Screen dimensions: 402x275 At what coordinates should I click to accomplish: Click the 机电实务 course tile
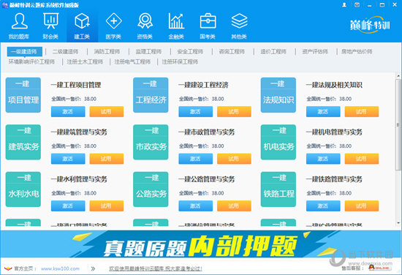tap(278, 142)
